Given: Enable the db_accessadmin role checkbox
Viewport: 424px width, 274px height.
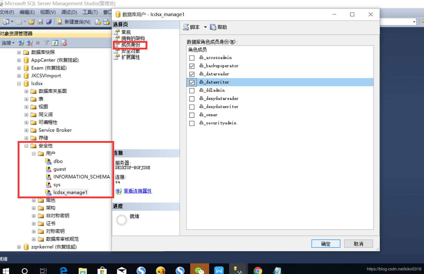Looking at the screenshot, I should tap(192, 58).
